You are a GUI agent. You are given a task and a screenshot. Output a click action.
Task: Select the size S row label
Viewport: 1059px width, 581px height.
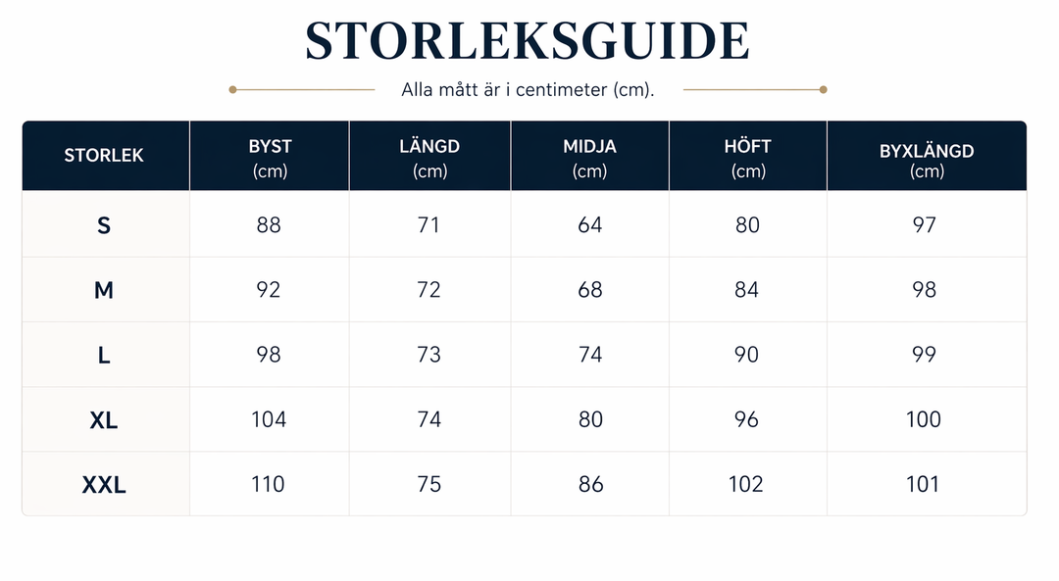click(x=103, y=224)
